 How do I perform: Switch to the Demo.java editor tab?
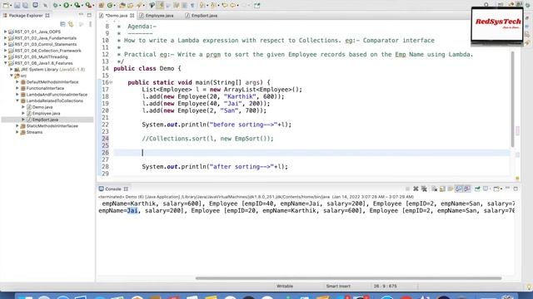coord(117,16)
